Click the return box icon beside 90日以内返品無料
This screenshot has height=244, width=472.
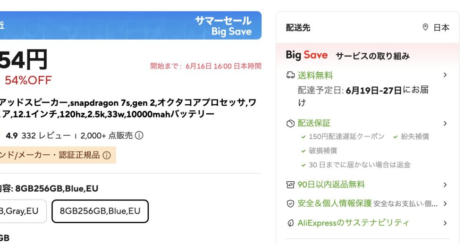coord(290,185)
